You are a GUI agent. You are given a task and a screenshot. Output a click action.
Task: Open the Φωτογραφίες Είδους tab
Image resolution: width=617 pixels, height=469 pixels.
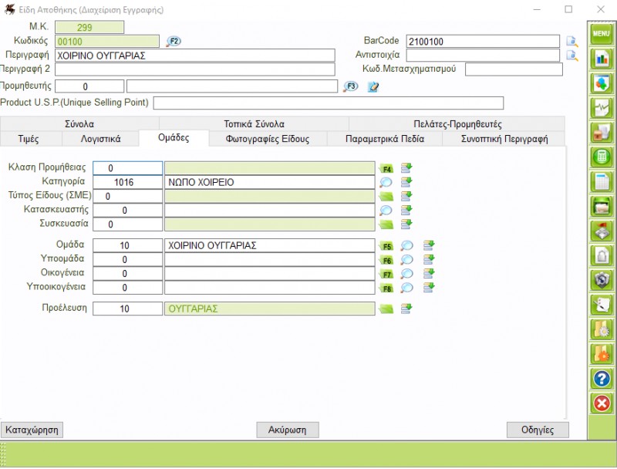268,139
